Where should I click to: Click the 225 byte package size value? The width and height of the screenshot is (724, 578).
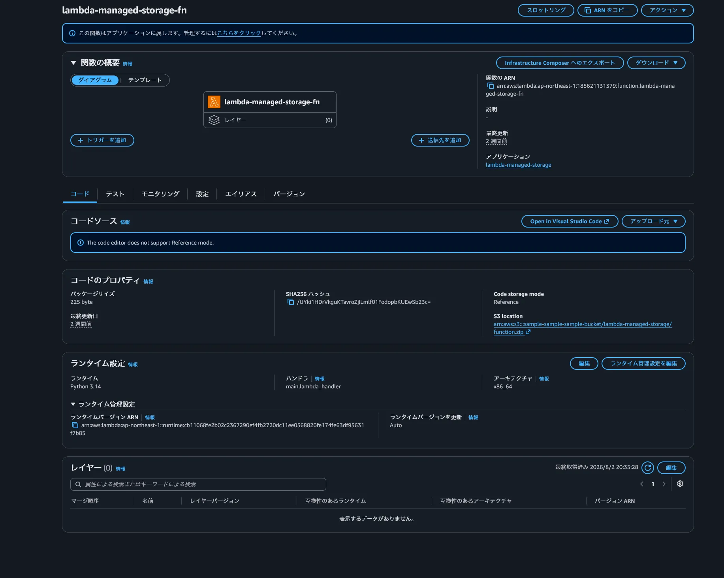click(81, 302)
